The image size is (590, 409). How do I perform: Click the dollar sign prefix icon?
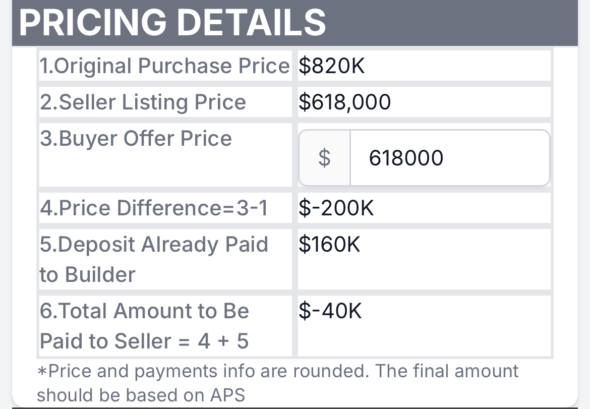click(324, 158)
